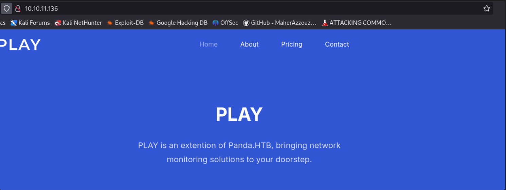
Task: Click the insecure connection padlock icon
Action: coord(18,8)
